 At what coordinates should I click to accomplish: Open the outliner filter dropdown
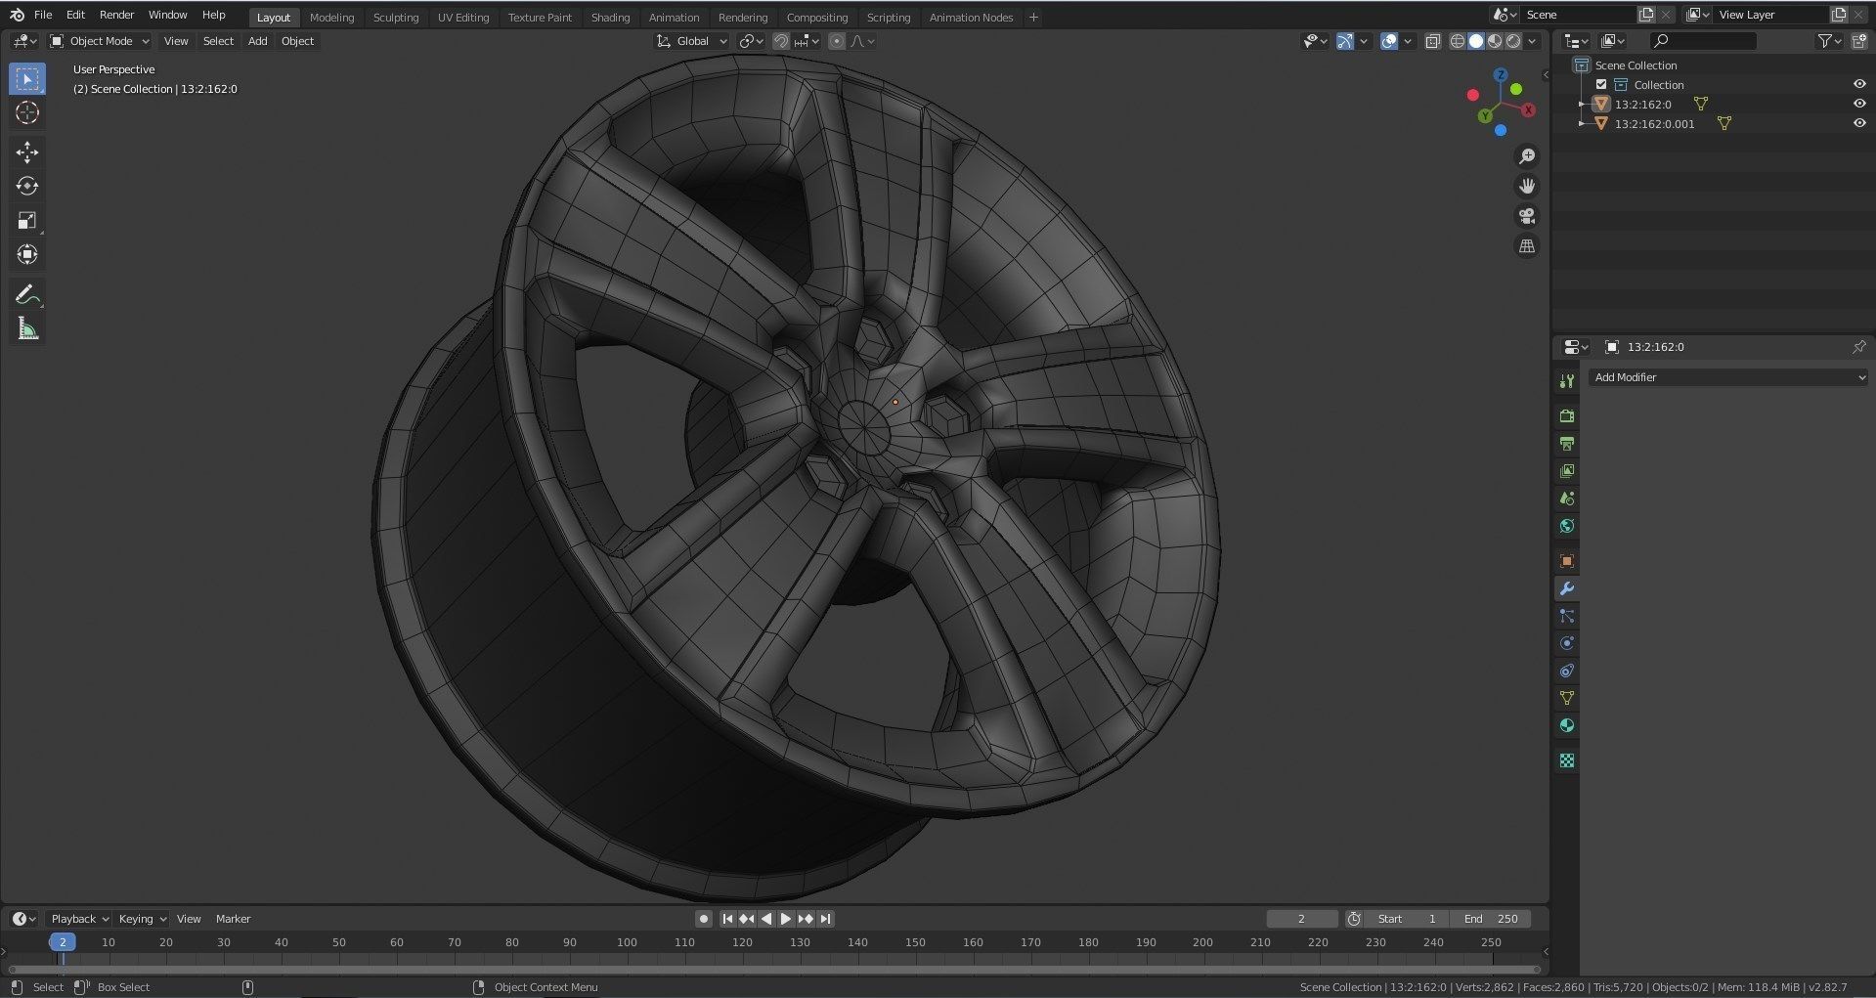pyautogui.click(x=1829, y=41)
